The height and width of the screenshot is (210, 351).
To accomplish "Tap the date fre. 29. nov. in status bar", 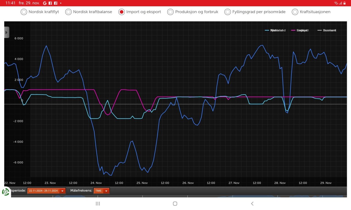I will [29, 3].
